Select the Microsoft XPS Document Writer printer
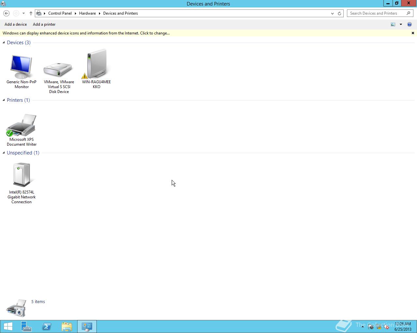The height and width of the screenshot is (333, 417). coord(22,130)
